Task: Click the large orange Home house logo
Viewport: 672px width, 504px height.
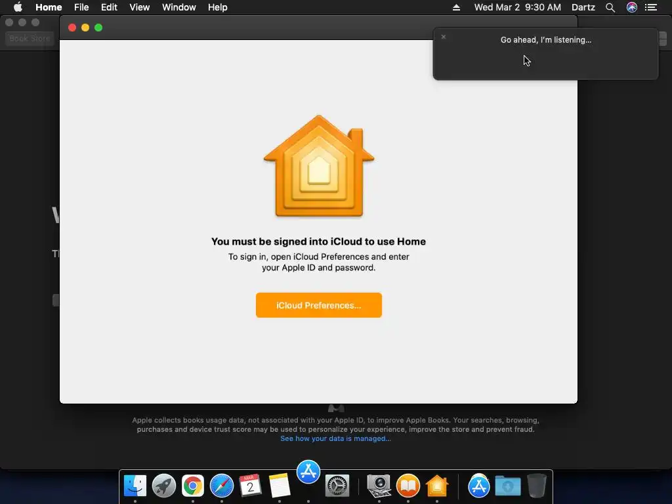Action: pos(319,166)
